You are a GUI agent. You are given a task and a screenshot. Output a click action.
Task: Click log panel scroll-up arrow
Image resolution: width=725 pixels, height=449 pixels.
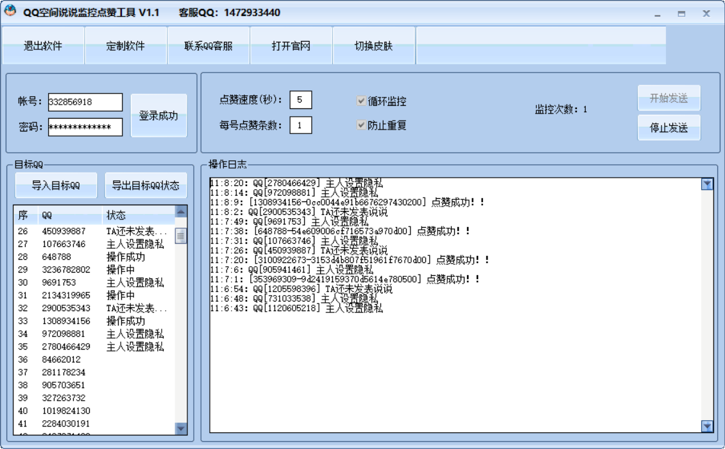[707, 184]
